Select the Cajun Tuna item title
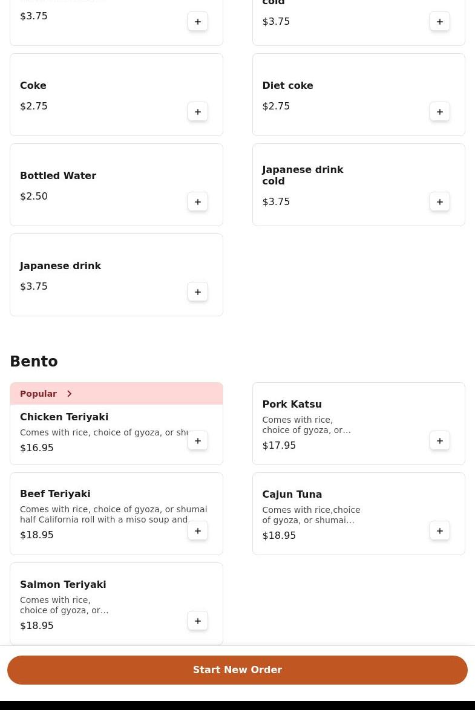 [292, 495]
